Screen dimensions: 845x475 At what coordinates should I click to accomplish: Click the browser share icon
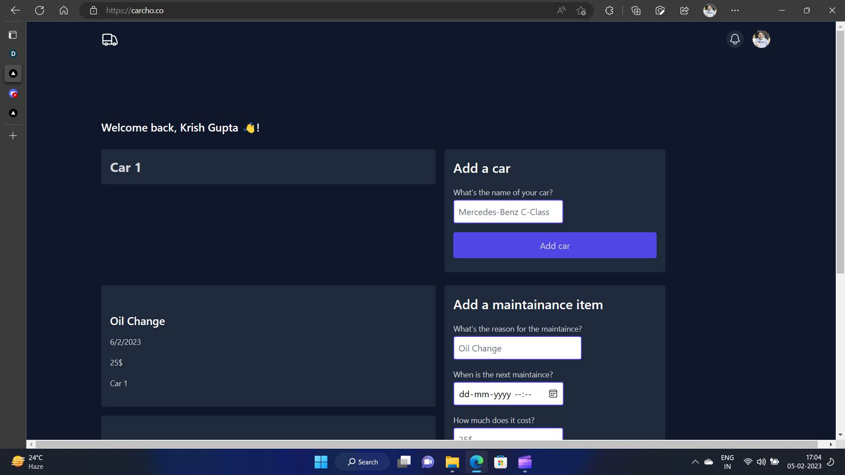click(x=684, y=11)
